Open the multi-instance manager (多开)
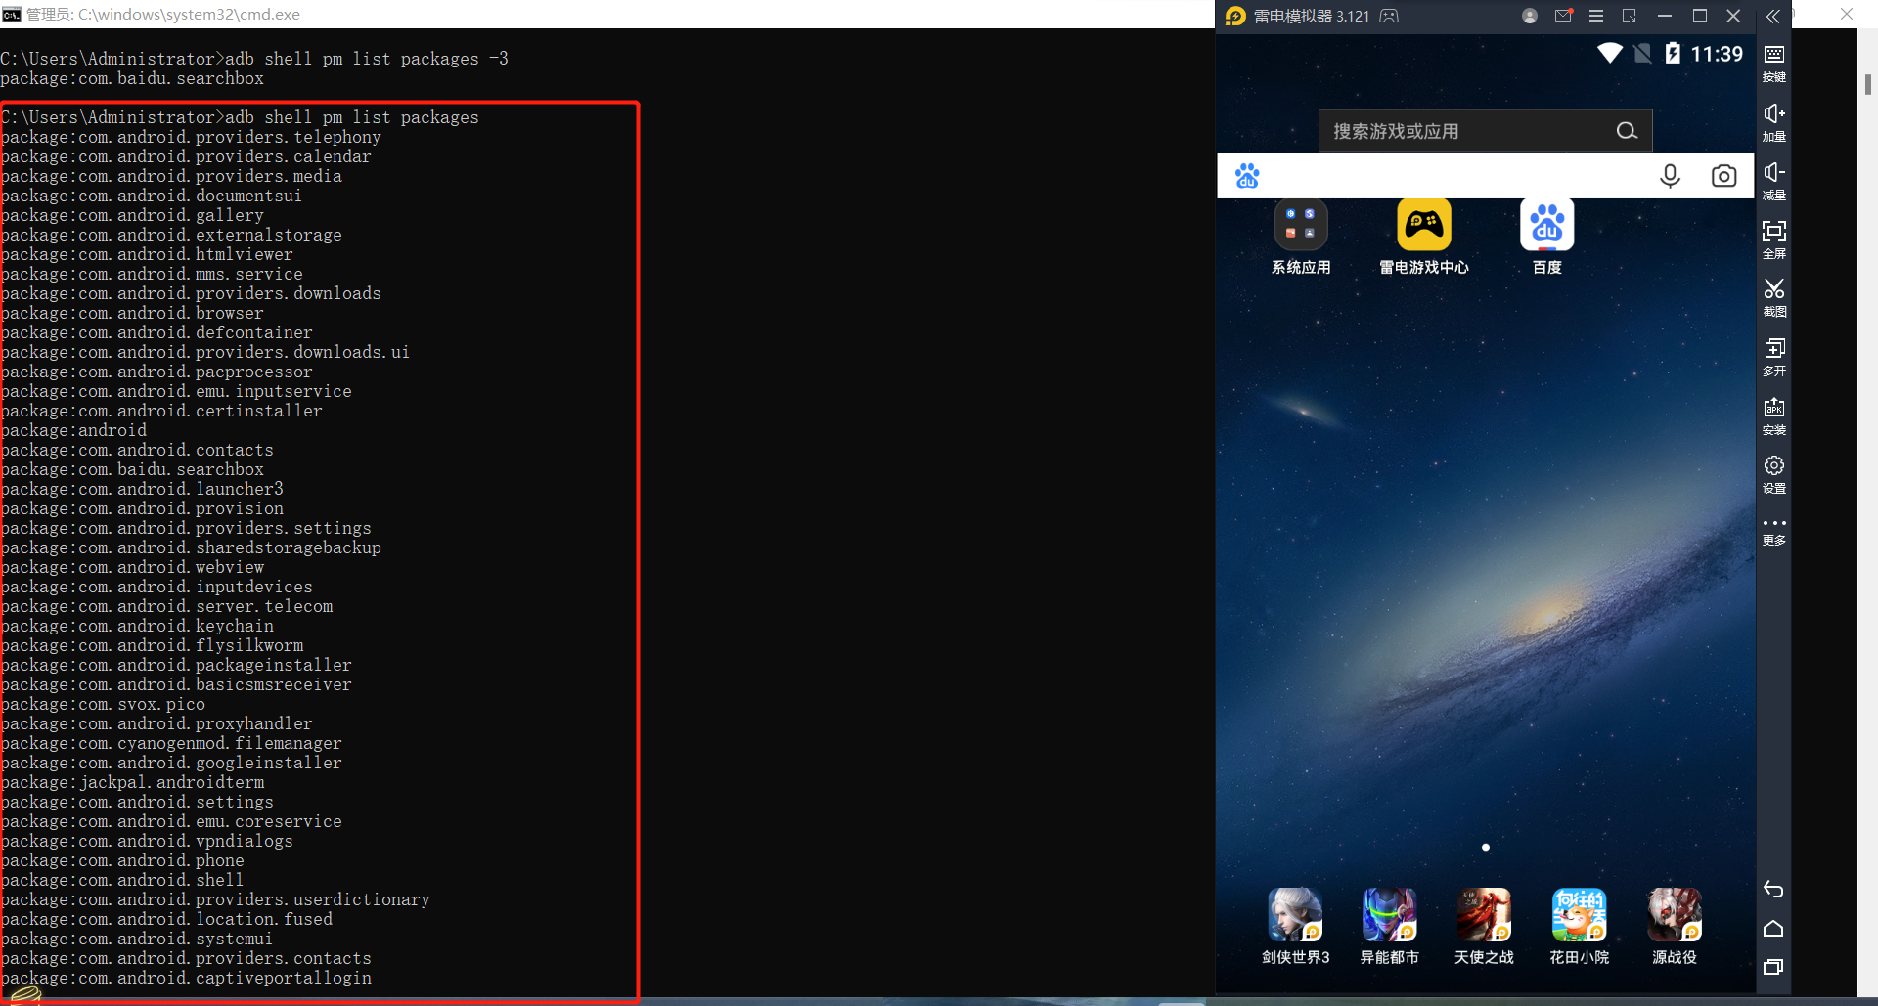1878x1006 pixels. click(1773, 356)
